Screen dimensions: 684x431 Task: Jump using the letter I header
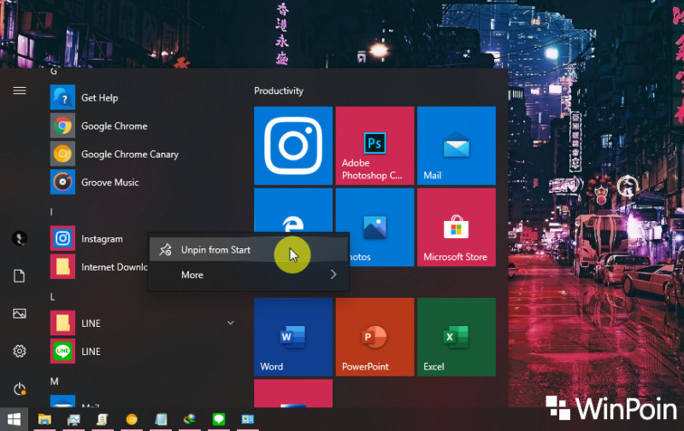click(x=51, y=212)
